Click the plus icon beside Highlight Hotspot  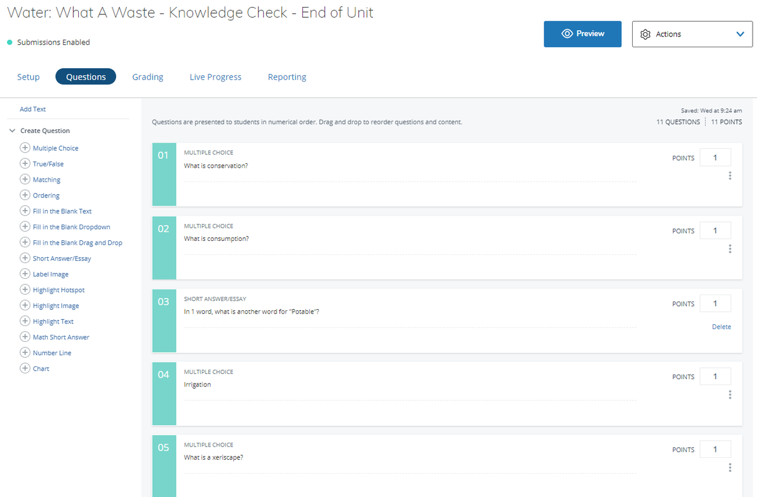(25, 289)
